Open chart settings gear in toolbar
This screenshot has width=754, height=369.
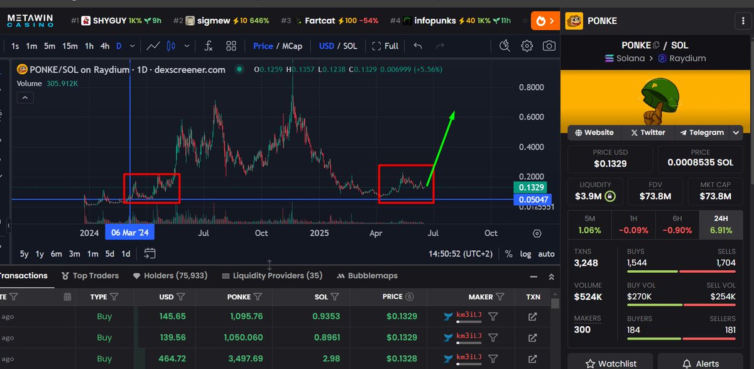pyautogui.click(x=527, y=46)
